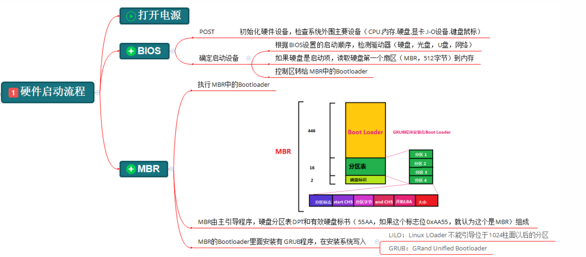Select the 控制区转给MBR中的Bootloader subtopic
586x257 pixels.
pyautogui.click(x=321, y=71)
